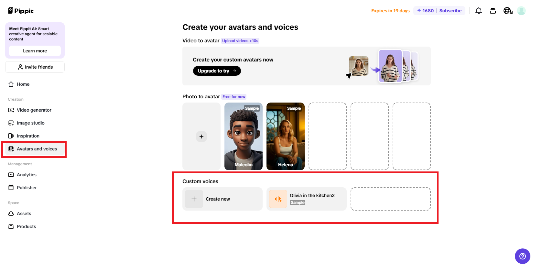This screenshot has height=274, width=543.
Task: Open the tasks queue icon near notifications
Action: pos(493,11)
